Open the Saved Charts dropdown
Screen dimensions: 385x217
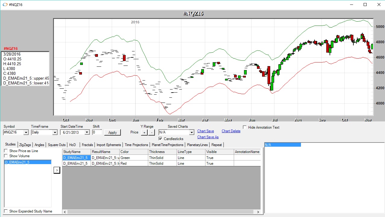pyautogui.click(x=191, y=133)
